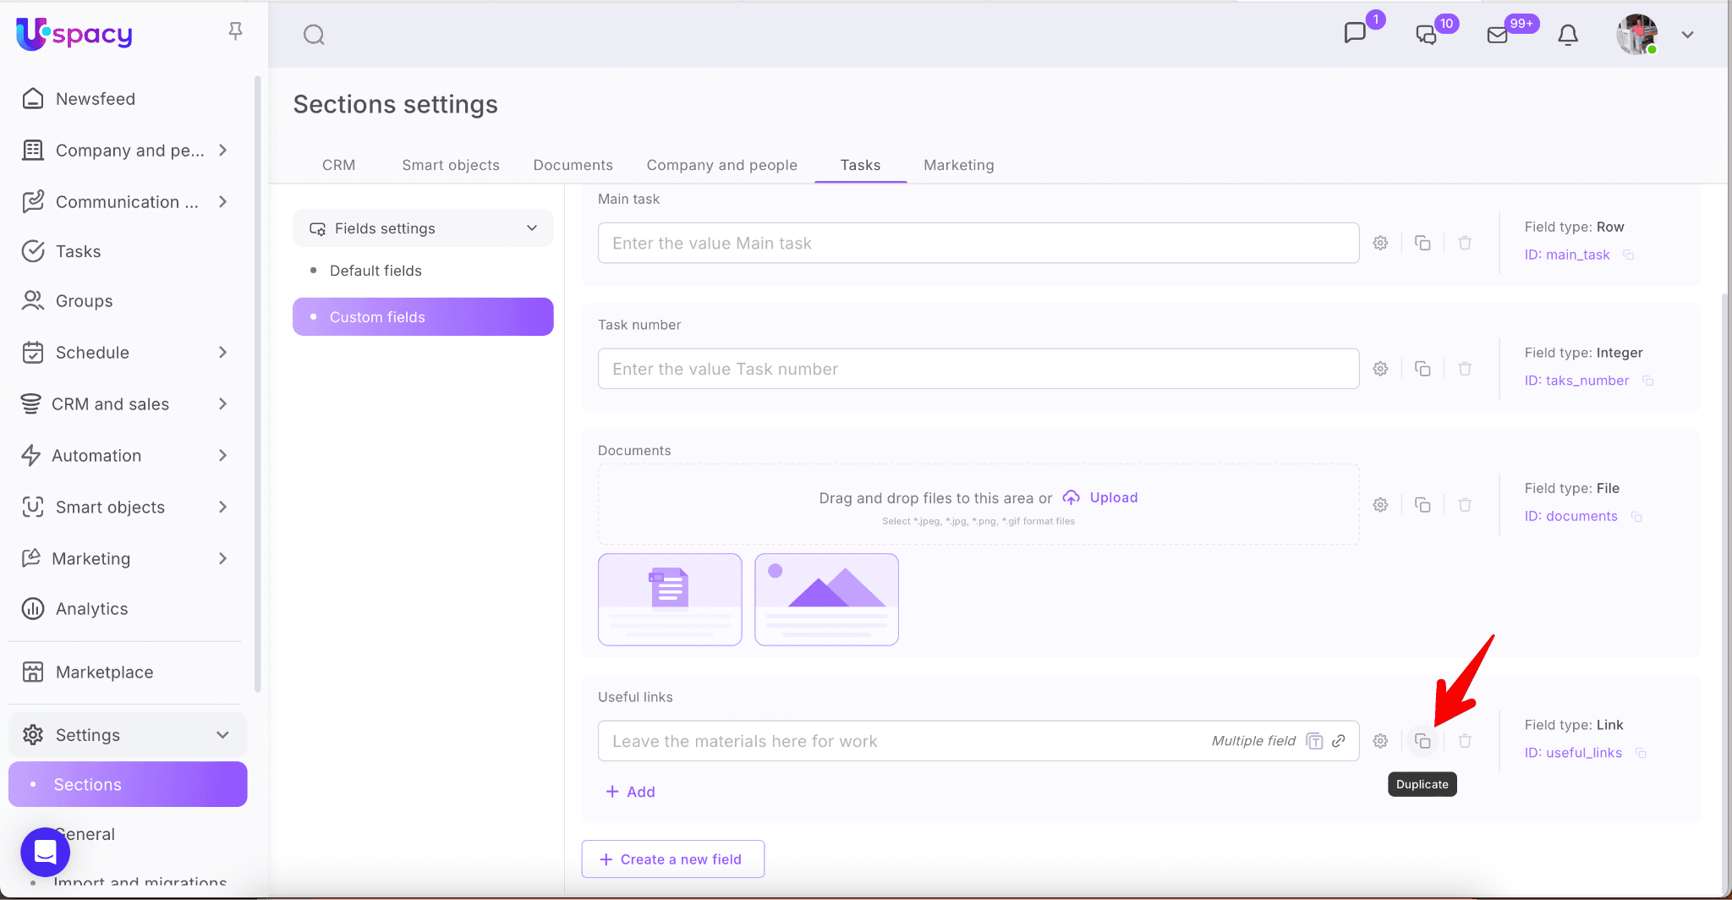Screen dimensions: 1732x900
Task: Click Create a new field button
Action: pyautogui.click(x=672, y=859)
